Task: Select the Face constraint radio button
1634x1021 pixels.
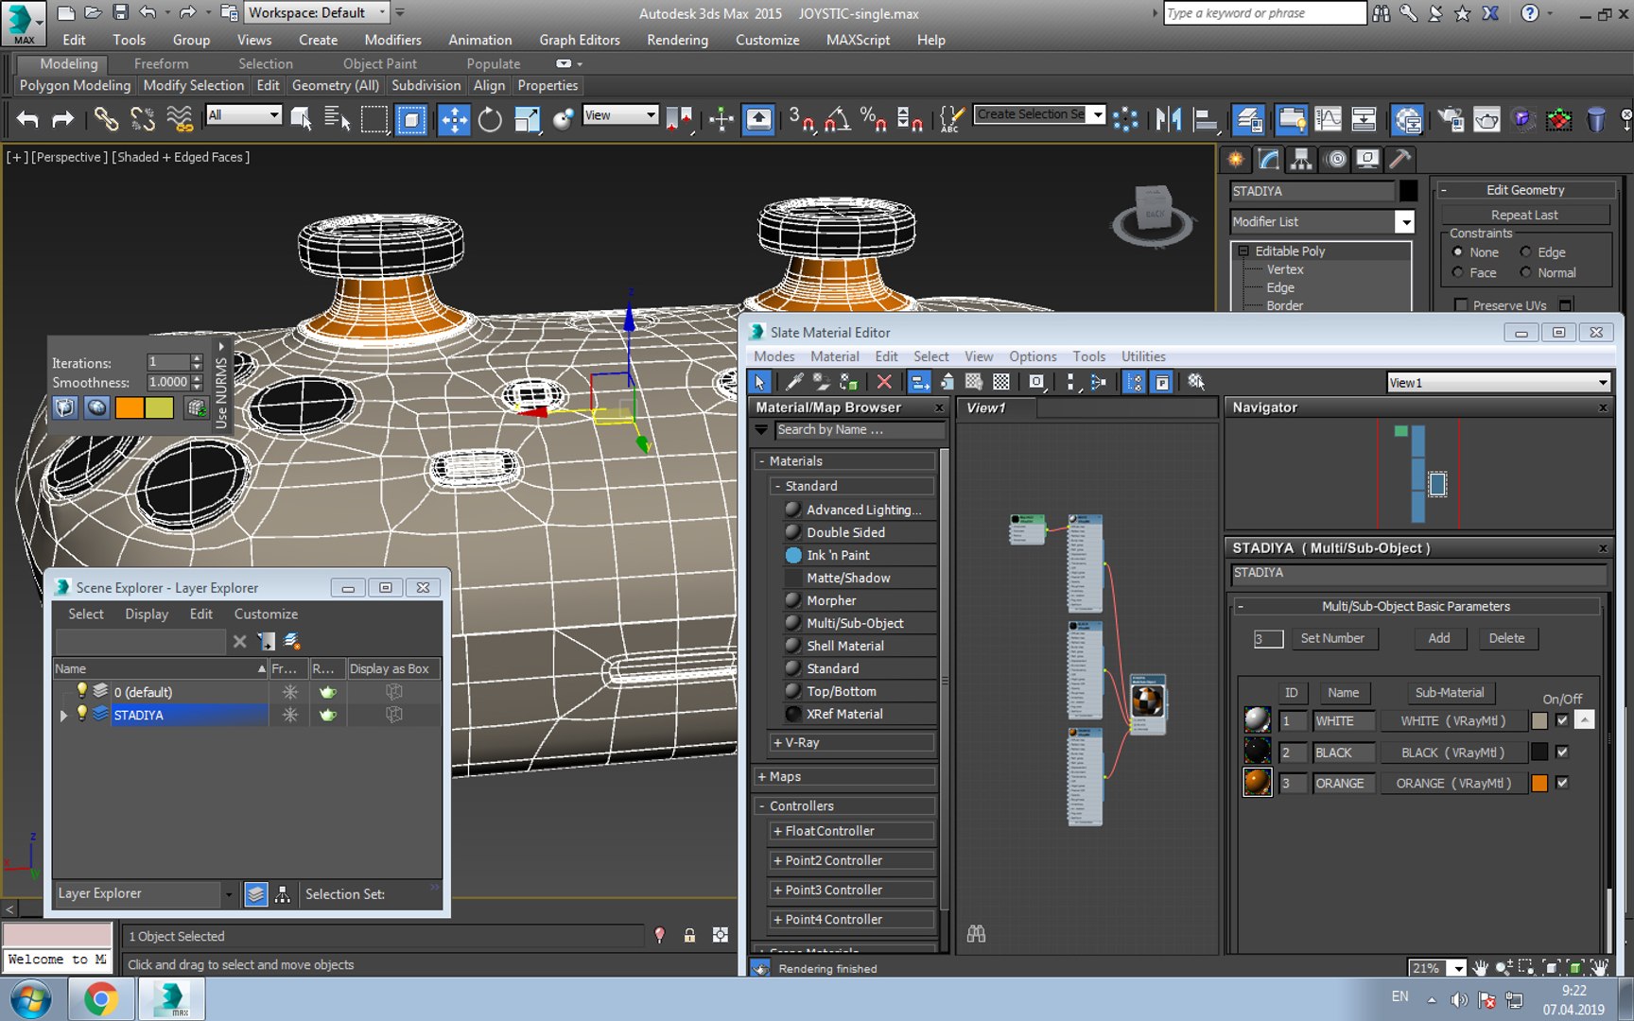Action: [x=1457, y=273]
